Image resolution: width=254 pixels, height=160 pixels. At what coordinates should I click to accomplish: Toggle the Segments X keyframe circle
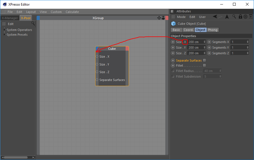[x=209, y=42]
